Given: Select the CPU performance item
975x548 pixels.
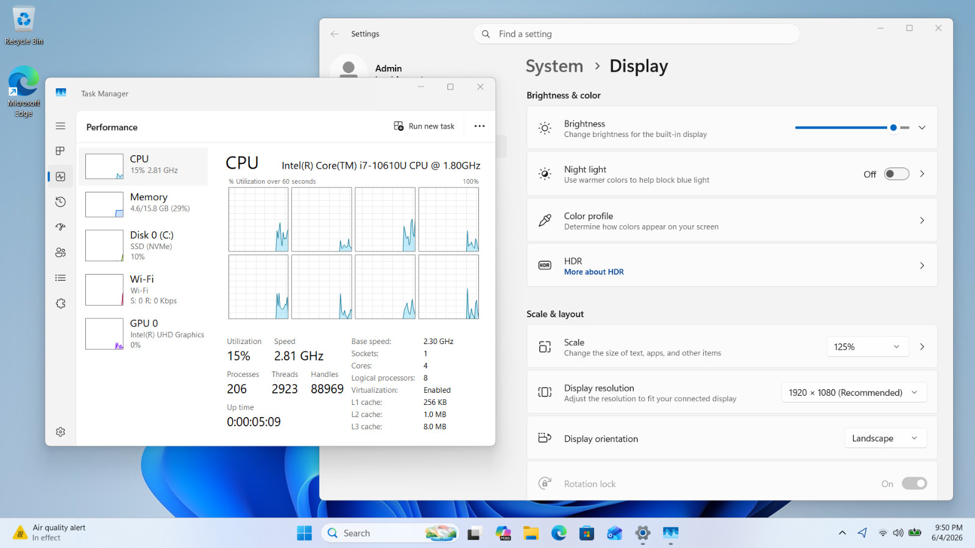Looking at the screenshot, I should [143, 166].
